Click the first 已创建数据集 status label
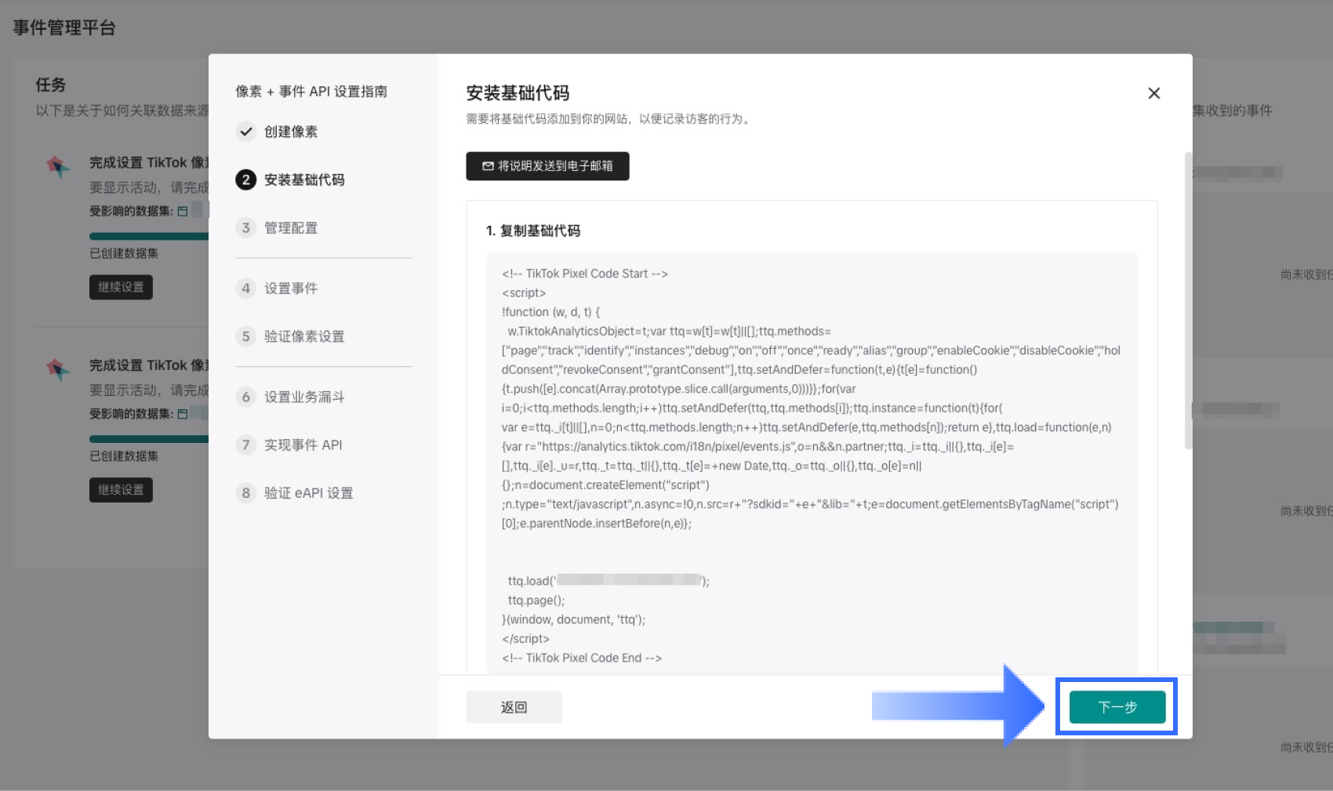Viewport: 1333px width, 791px height. click(x=124, y=253)
